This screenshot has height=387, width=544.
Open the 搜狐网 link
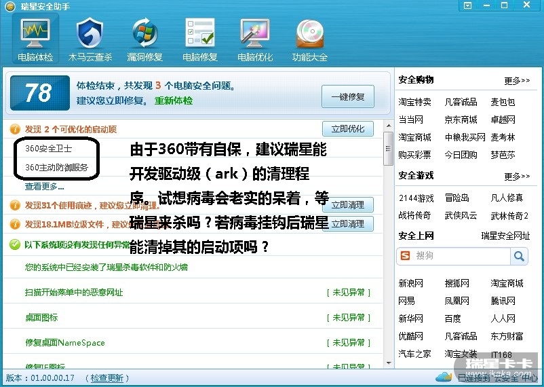[x=457, y=284]
